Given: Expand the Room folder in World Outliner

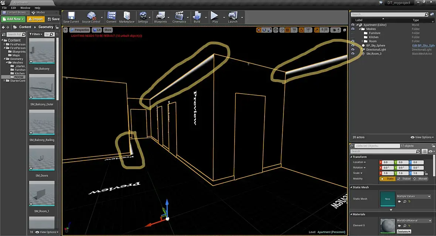Looking at the screenshot, I should coord(362,41).
